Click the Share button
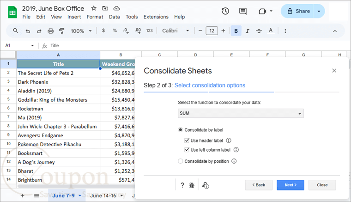Image resolution: width=351 pixels, height=202 pixels. [x=297, y=11]
